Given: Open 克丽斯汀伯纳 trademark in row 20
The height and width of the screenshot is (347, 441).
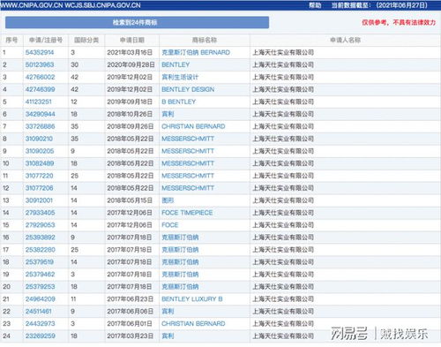Looking at the screenshot, I should (x=180, y=287).
